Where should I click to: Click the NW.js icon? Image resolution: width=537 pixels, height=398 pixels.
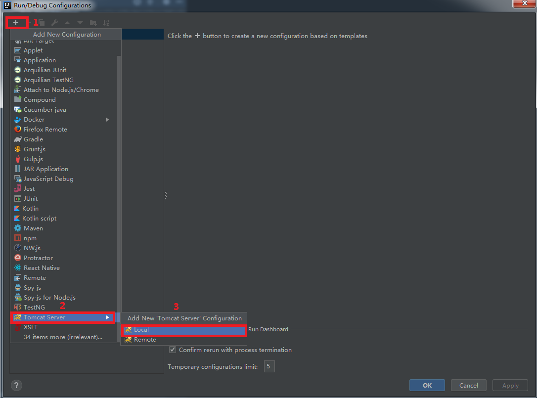tap(18, 248)
